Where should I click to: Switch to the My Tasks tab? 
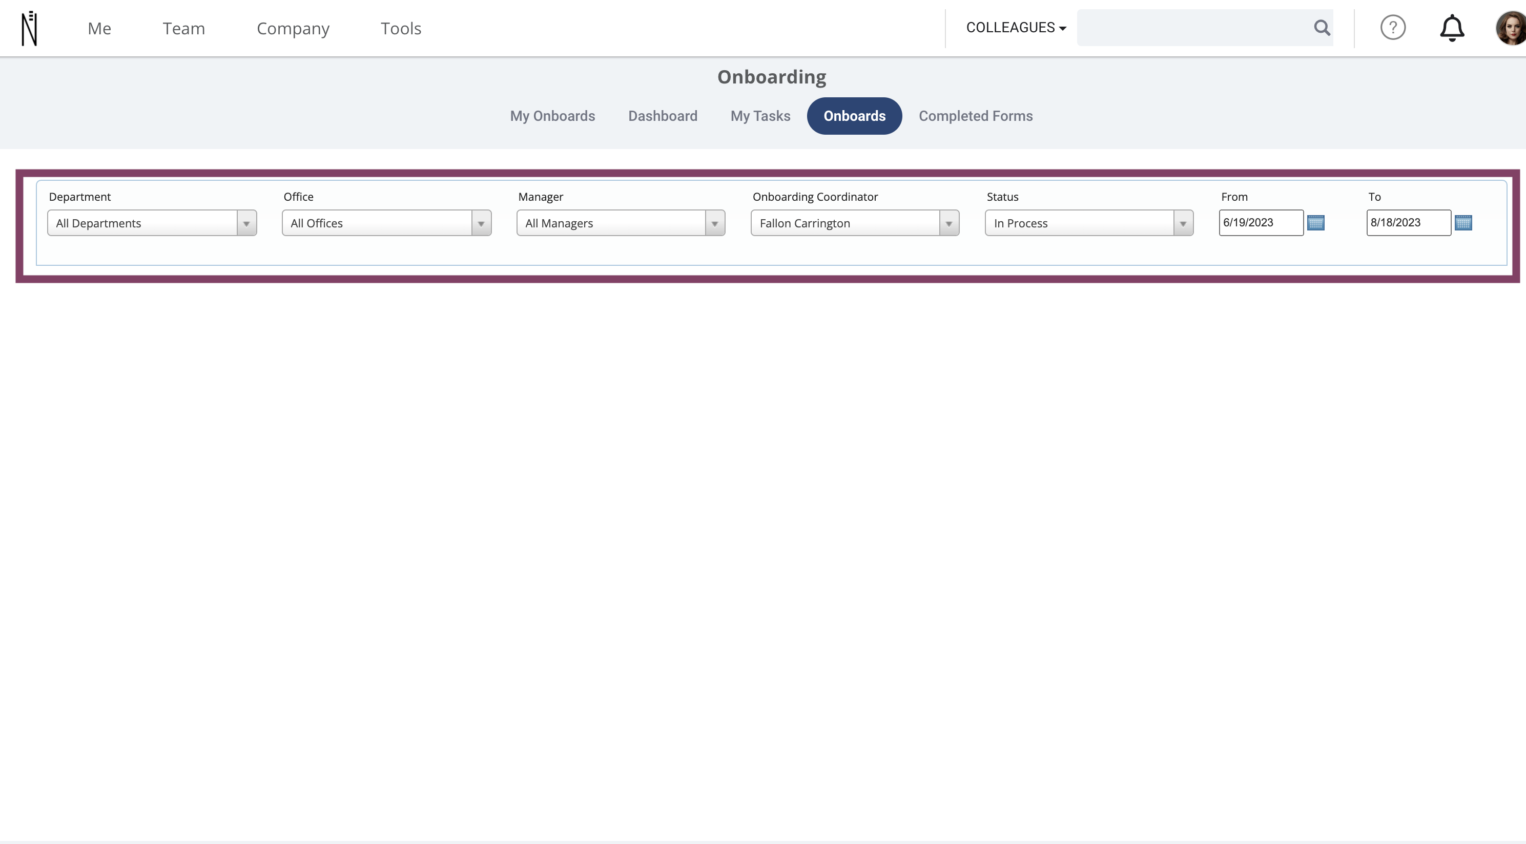pos(760,116)
